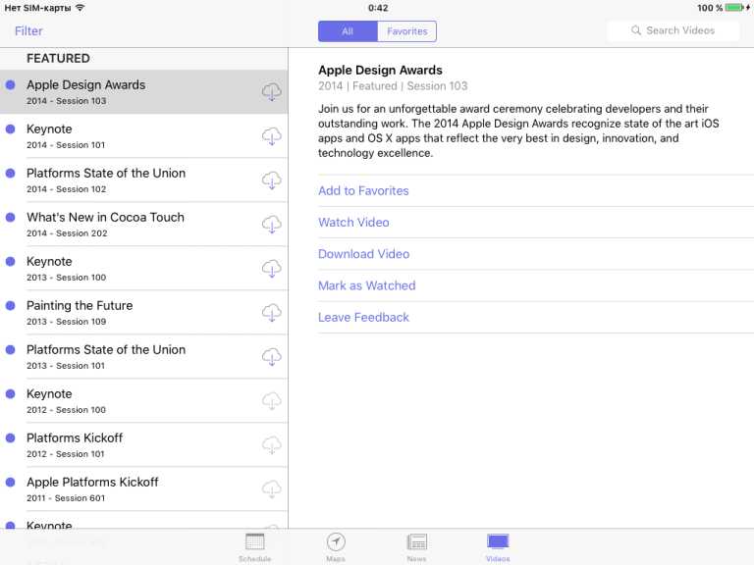The height and width of the screenshot is (565, 754).
Task: Open the Filter options
Action: click(28, 31)
